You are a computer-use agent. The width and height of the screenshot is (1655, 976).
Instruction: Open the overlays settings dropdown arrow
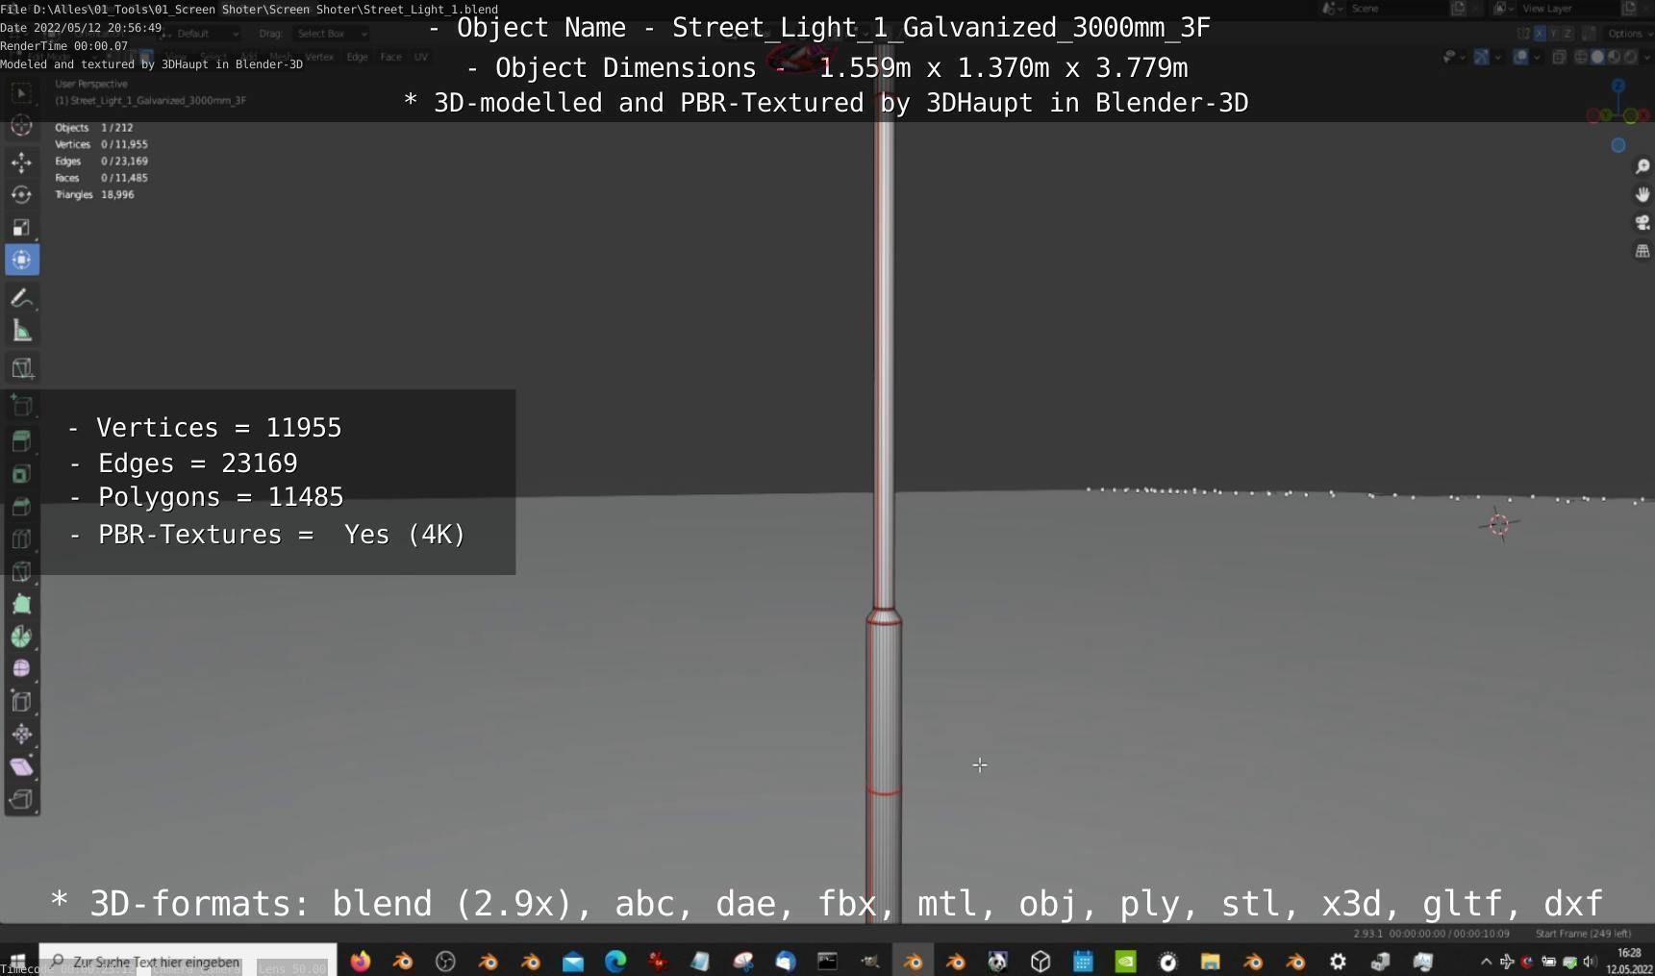pyautogui.click(x=1536, y=58)
